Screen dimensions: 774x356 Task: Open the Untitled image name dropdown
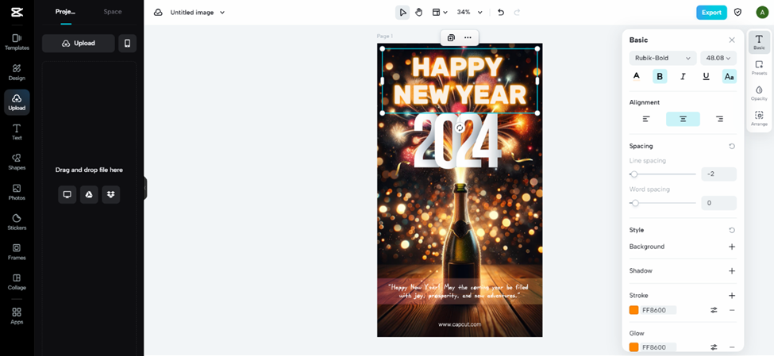198,13
